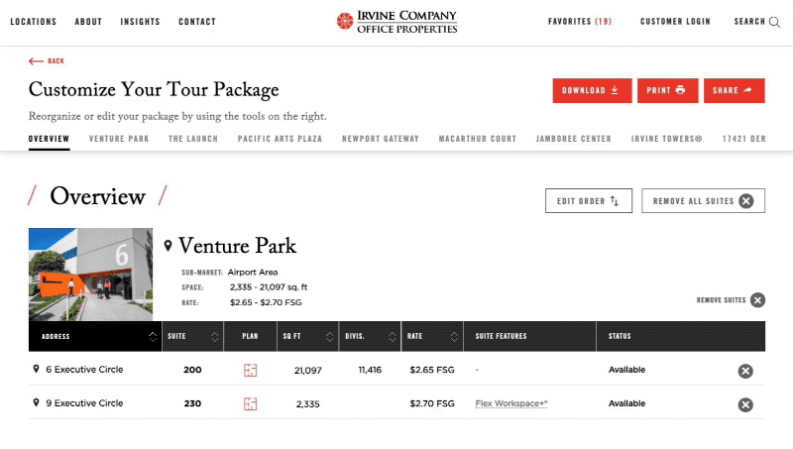Open Favorites (19)
The image size is (793, 449).
point(580,21)
